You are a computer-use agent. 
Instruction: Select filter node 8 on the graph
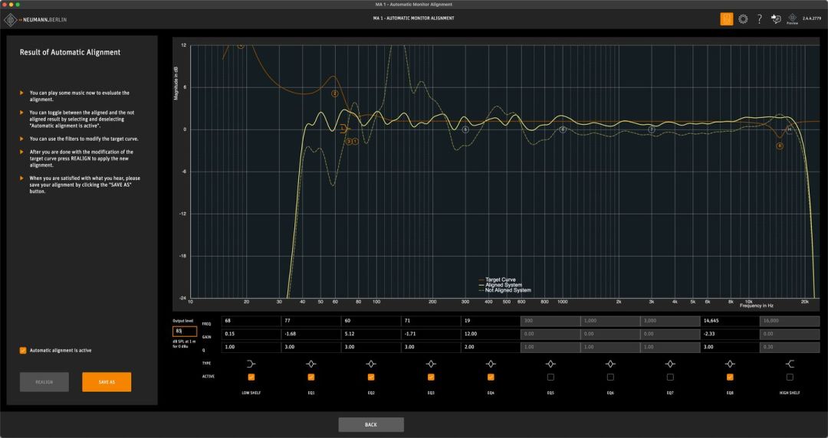[780, 145]
